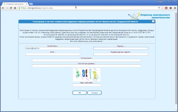Click the Оператор электронного правительства logo

point(149,16)
